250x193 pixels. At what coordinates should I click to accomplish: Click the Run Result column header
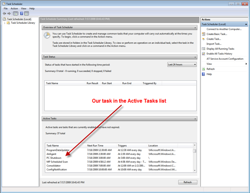pos(92,83)
